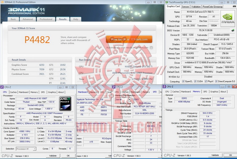Switch to the Basic tab in 3DMark

[x=13, y=19]
